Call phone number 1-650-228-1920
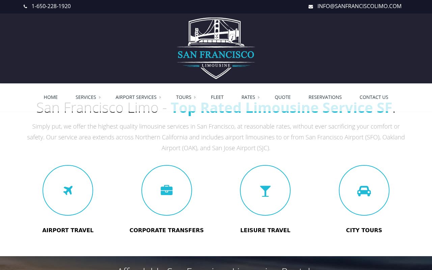The image size is (432, 270). [51, 6]
